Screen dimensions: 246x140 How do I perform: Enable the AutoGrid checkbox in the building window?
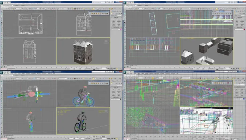(114, 19)
